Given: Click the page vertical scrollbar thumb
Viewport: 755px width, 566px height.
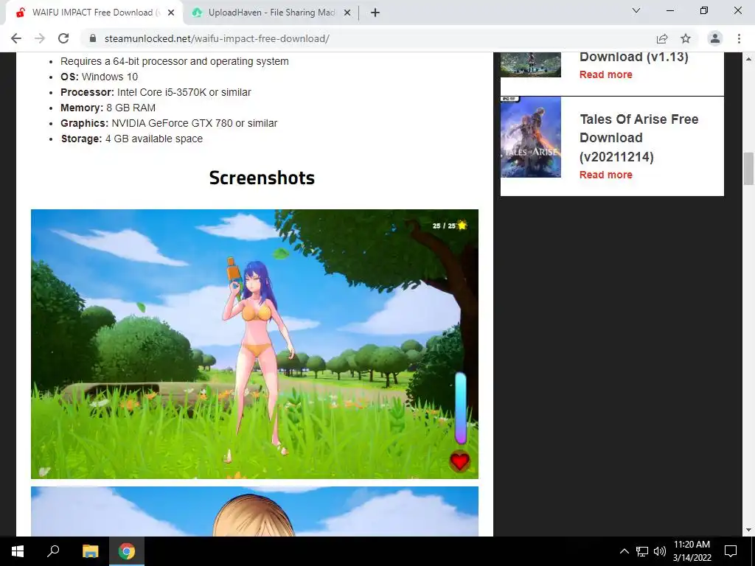Looking at the screenshot, I should [748, 169].
